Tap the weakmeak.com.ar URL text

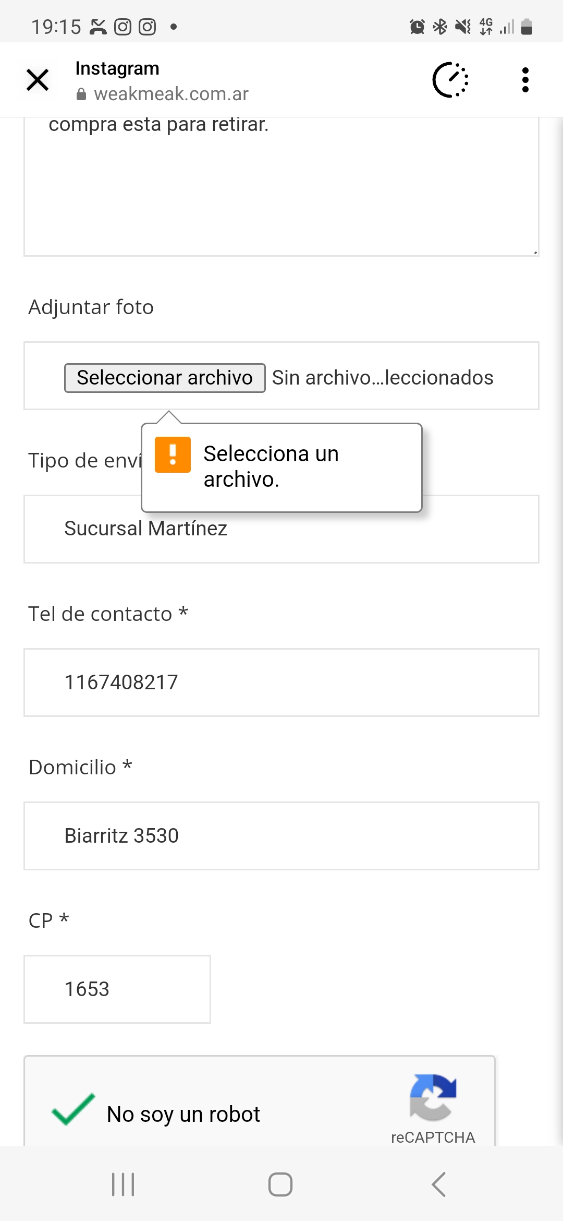point(171,94)
